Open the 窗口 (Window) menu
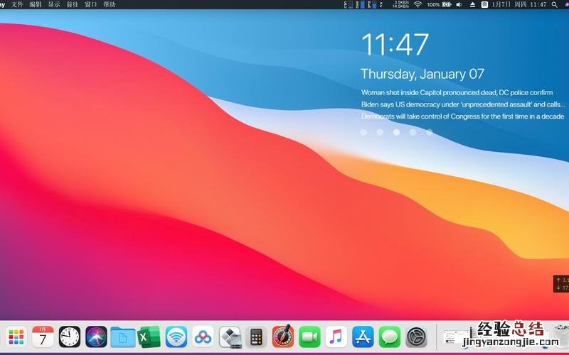The height and width of the screenshot is (355, 569). [91, 4]
